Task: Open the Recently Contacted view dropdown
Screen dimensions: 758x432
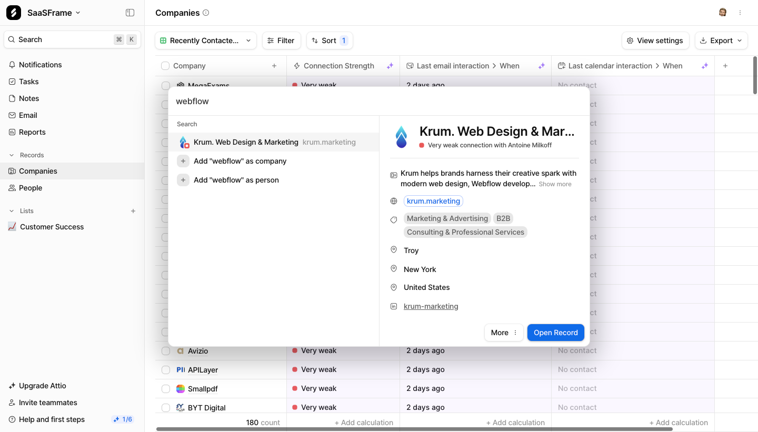Action: (x=206, y=41)
